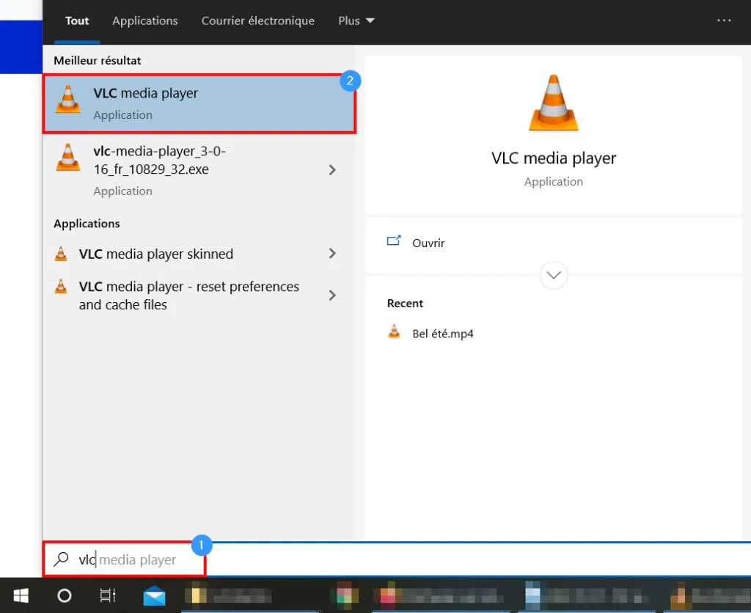751x613 pixels.
Task: Click the large VLC cone in preview pane
Action: pyautogui.click(x=553, y=103)
